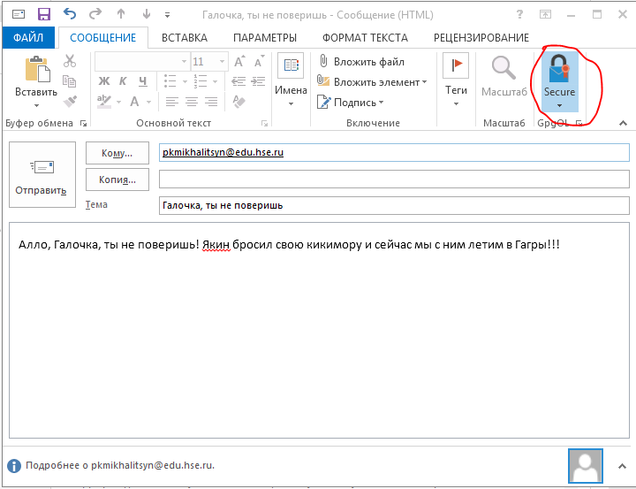Switch to the СООБЩЕНИЕ tab
636x489 pixels.
click(x=103, y=38)
